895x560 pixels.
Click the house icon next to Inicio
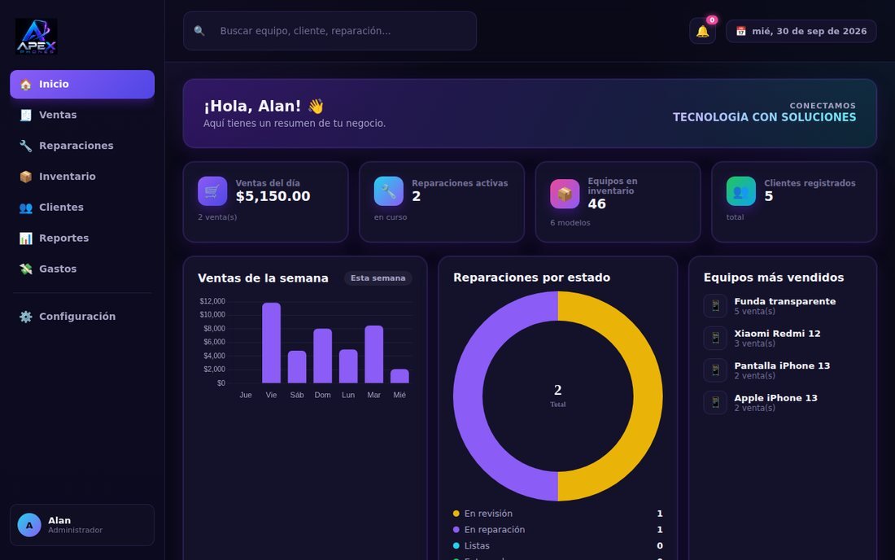pos(26,85)
